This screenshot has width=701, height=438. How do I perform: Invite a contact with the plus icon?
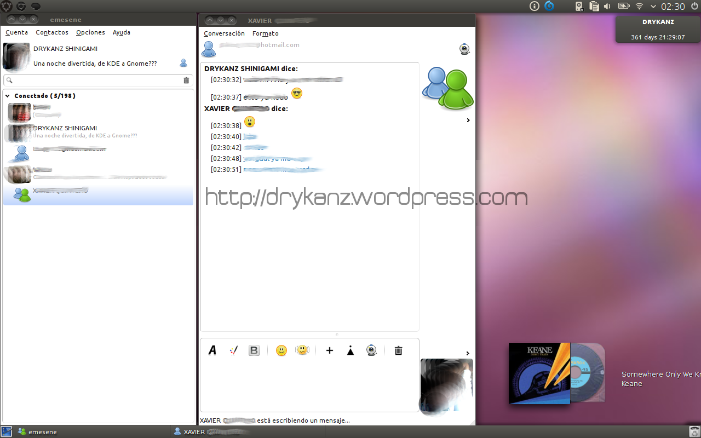point(330,350)
